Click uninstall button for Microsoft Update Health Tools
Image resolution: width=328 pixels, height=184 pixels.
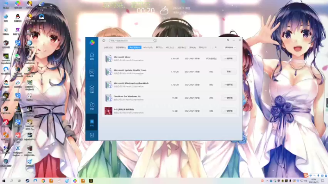point(228,72)
